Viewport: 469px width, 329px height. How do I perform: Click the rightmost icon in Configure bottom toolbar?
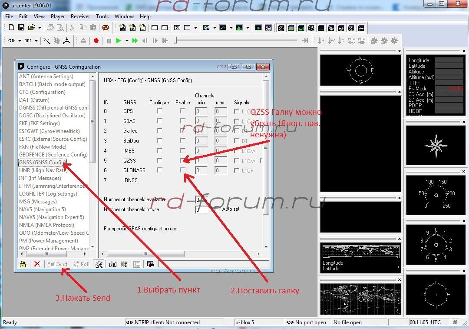(150, 264)
